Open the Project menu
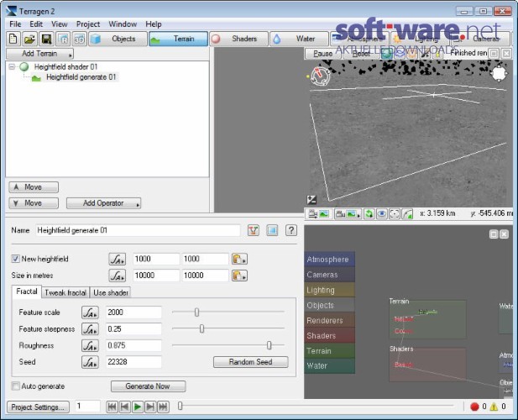 coord(88,24)
